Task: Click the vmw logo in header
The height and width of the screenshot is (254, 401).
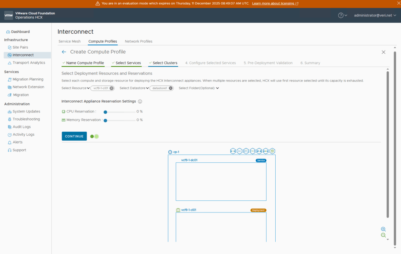Action: pos(9,15)
